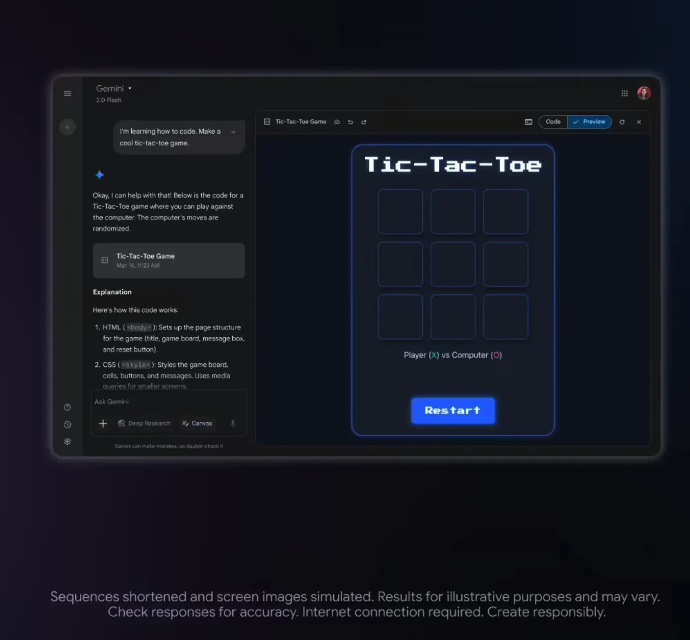Mark the top-middle tic-tac-toe cell

[x=453, y=212]
